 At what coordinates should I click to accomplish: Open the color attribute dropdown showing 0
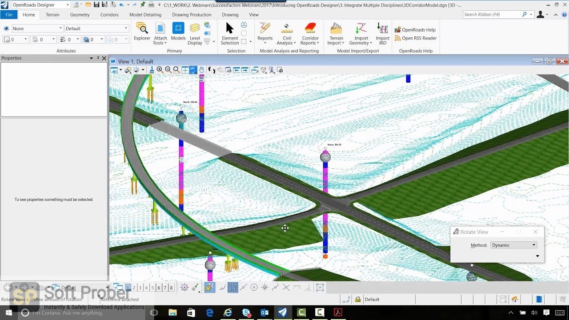(x=16, y=40)
